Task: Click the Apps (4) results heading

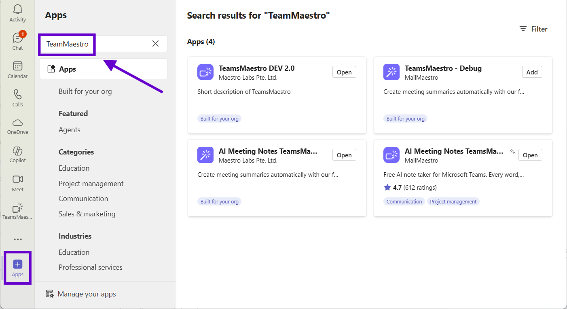Action: pyautogui.click(x=201, y=42)
